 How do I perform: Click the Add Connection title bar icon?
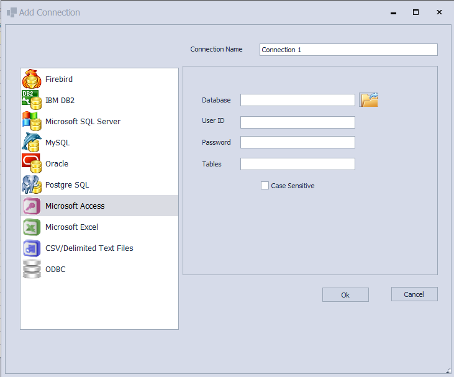click(12, 12)
